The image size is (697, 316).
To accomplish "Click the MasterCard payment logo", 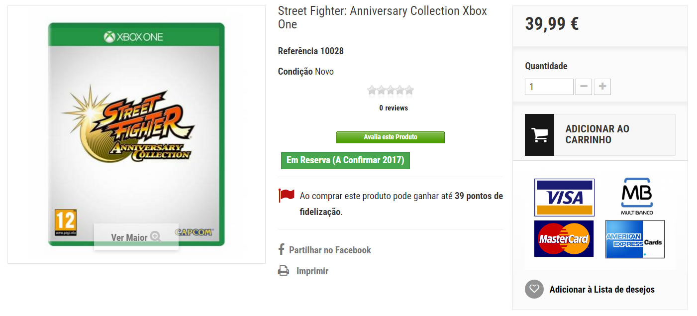I will pyautogui.click(x=564, y=239).
